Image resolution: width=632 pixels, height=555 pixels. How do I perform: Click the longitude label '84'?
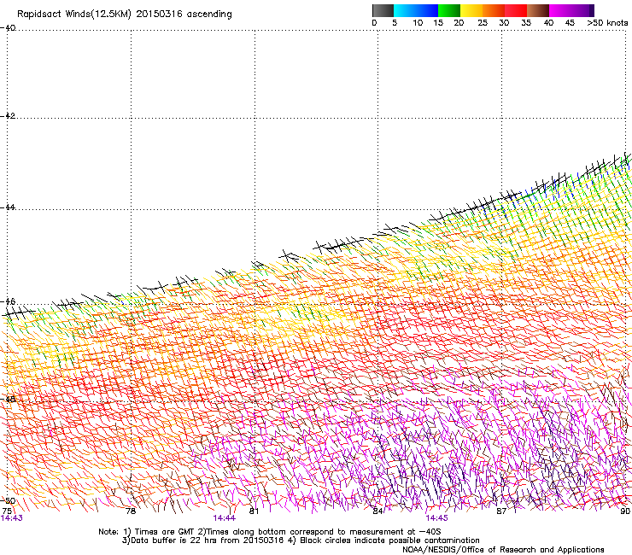(377, 511)
